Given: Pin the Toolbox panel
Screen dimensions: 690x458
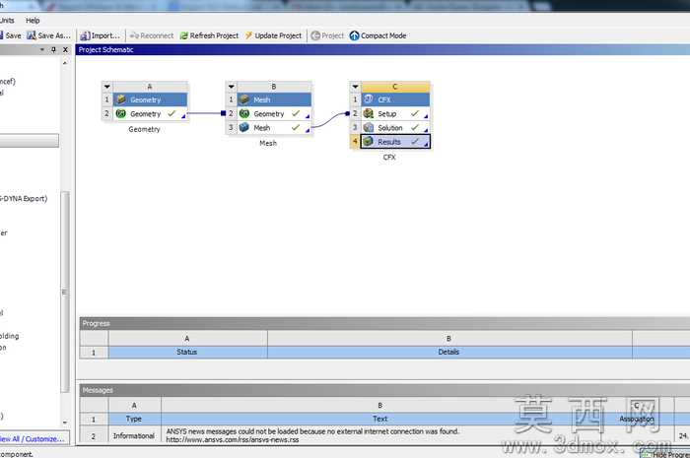Looking at the screenshot, I should point(53,49).
